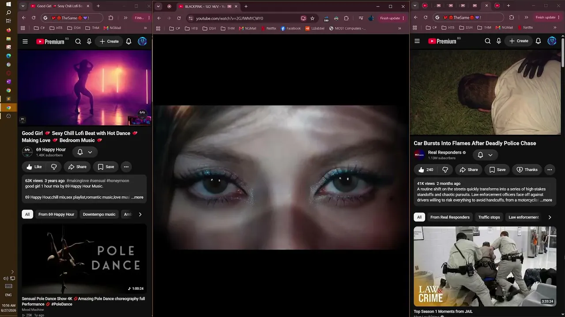
Task: Share the Good Girl video
Action: coord(77,167)
